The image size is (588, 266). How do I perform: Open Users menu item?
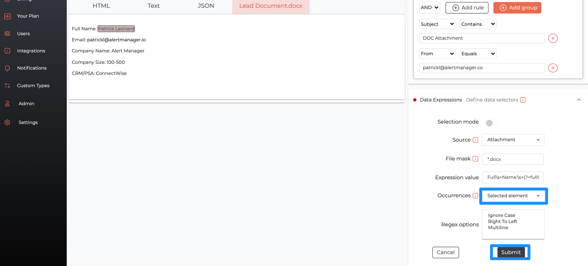(24, 33)
